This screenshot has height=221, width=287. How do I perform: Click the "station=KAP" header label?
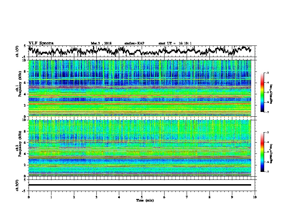click(x=134, y=43)
